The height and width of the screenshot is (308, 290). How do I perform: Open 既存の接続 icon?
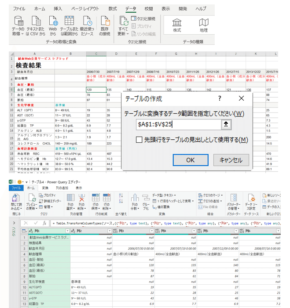105,26
